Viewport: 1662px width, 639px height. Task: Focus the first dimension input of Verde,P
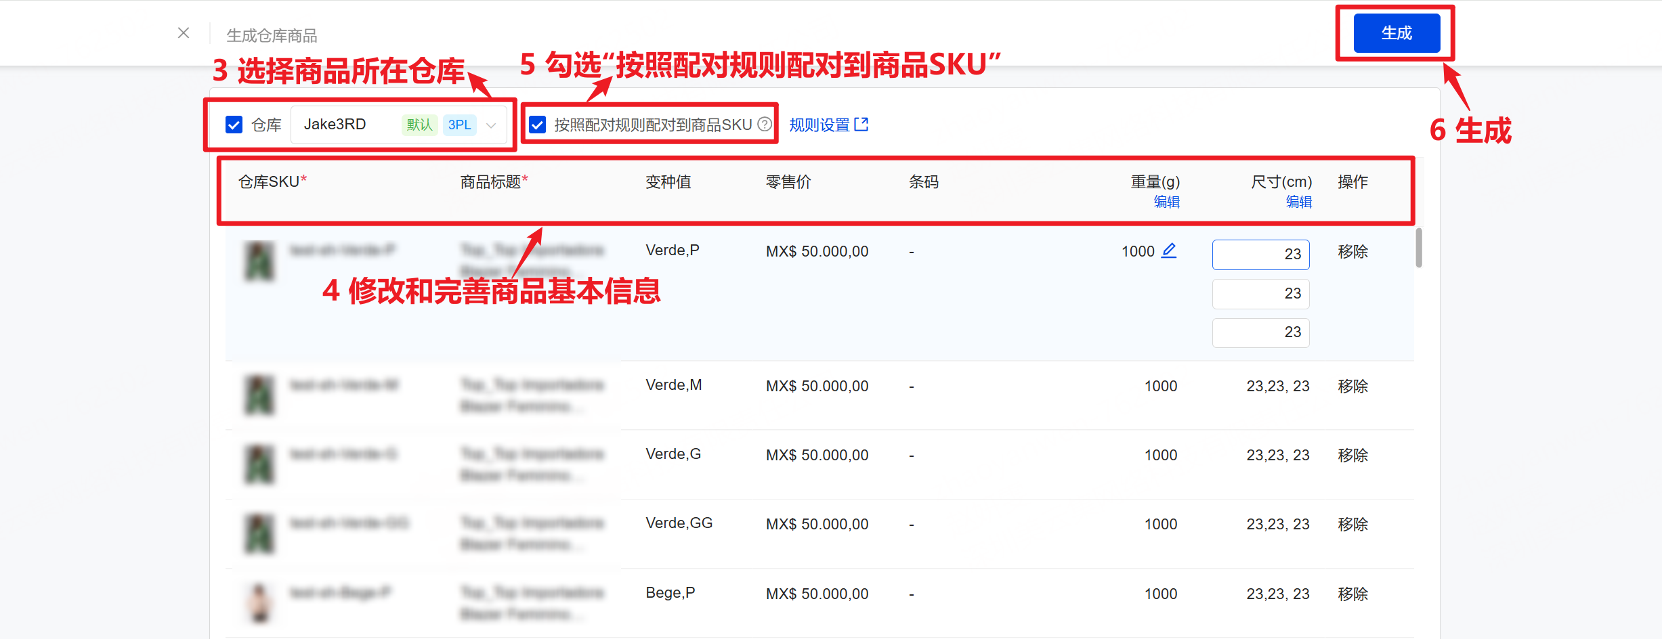1260,255
